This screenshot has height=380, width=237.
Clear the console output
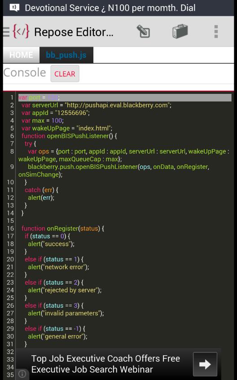[65, 74]
